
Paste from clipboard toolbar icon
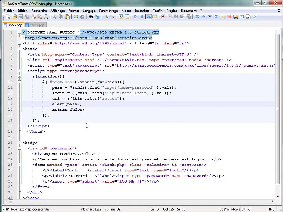tap(67, 17)
